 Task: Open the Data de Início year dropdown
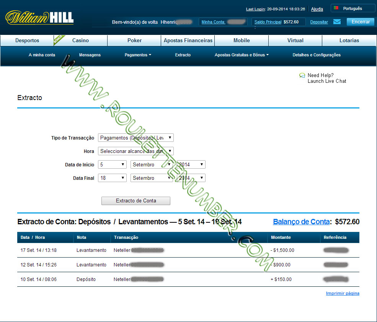point(191,164)
